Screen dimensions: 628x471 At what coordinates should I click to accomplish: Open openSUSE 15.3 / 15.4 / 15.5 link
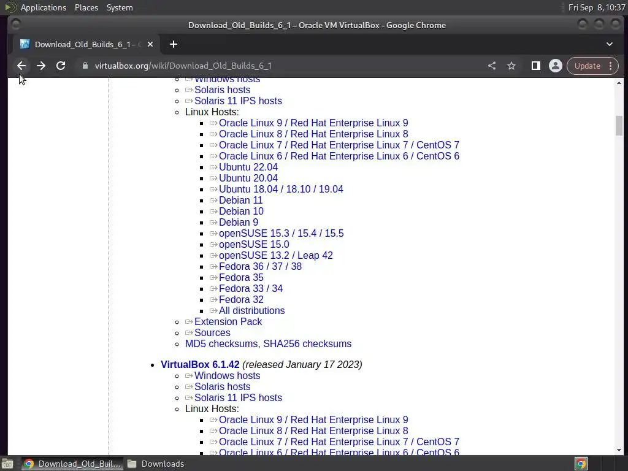click(281, 234)
